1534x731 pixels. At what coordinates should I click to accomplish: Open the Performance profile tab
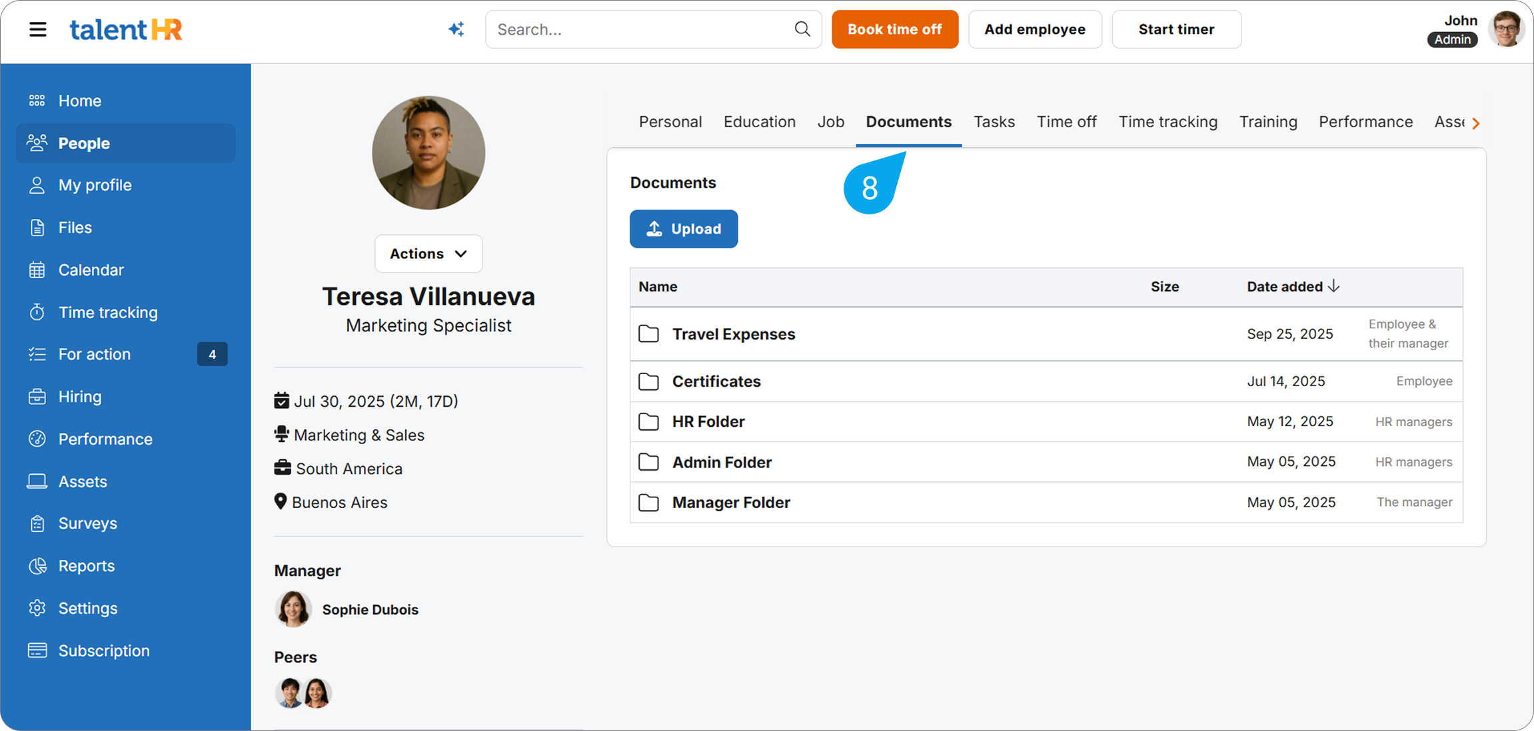tap(1365, 122)
